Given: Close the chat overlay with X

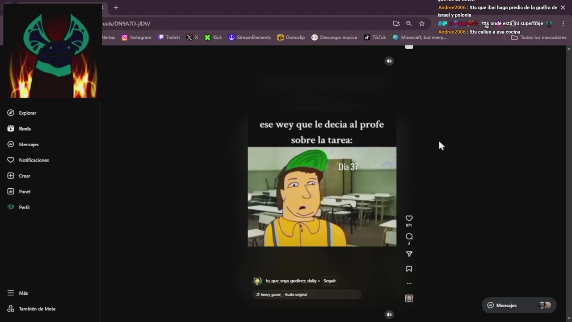Looking at the screenshot, I should (563, 8).
